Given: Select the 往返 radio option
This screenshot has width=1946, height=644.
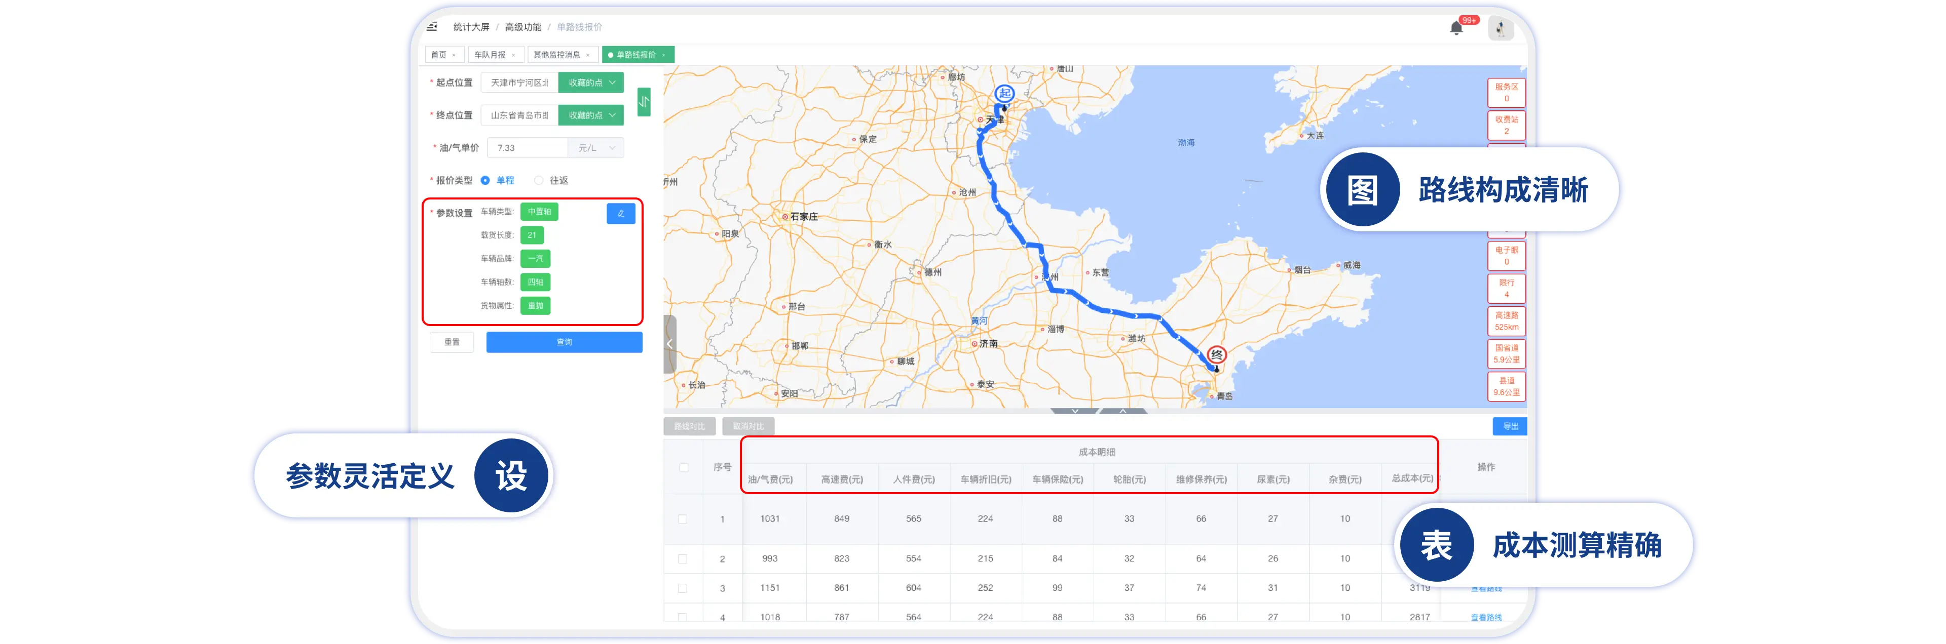Looking at the screenshot, I should tap(539, 180).
